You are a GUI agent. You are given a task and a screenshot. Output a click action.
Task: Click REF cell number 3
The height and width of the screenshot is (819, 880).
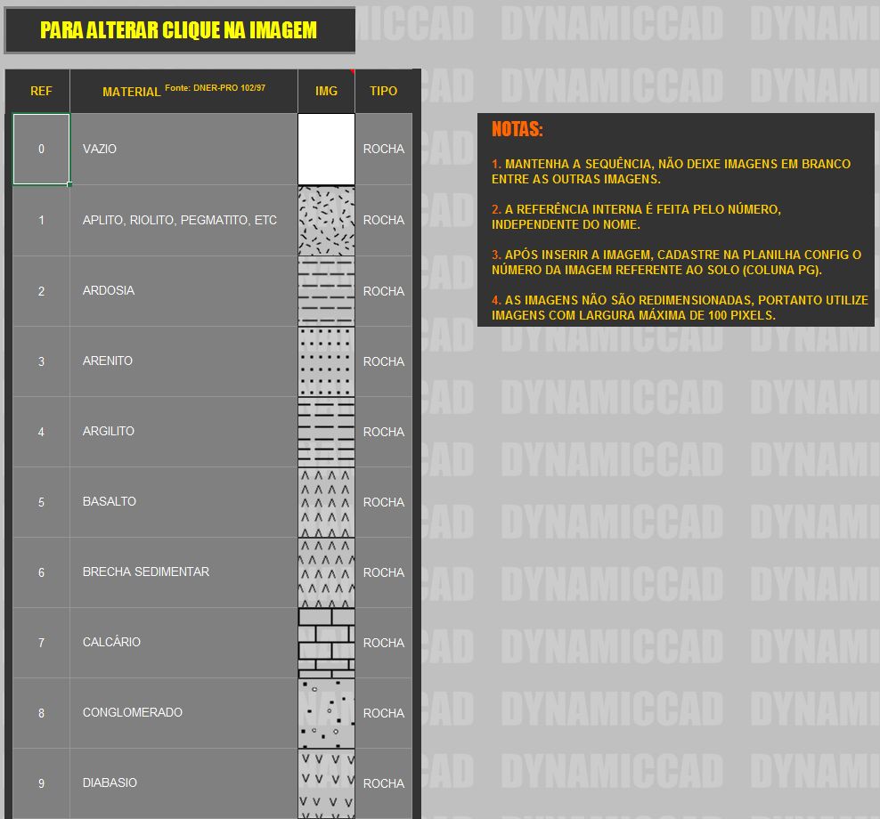coord(41,361)
